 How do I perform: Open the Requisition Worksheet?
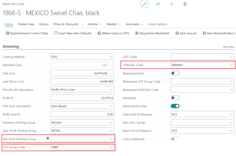point(152,33)
